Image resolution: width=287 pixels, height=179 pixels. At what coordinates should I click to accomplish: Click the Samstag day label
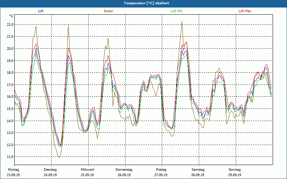pos(198,169)
